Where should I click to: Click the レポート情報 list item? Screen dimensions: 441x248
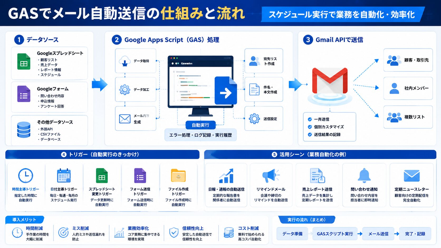pyautogui.click(x=51, y=70)
